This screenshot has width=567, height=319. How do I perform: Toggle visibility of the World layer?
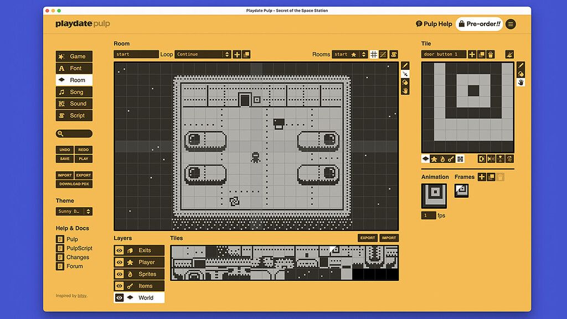(x=120, y=297)
